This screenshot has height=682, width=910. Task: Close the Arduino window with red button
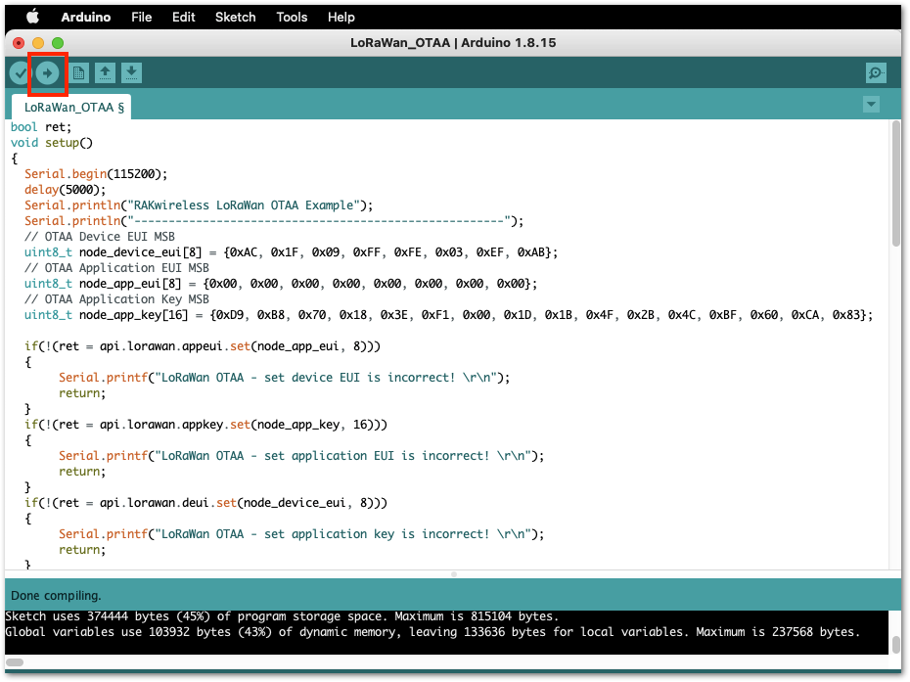[19, 43]
